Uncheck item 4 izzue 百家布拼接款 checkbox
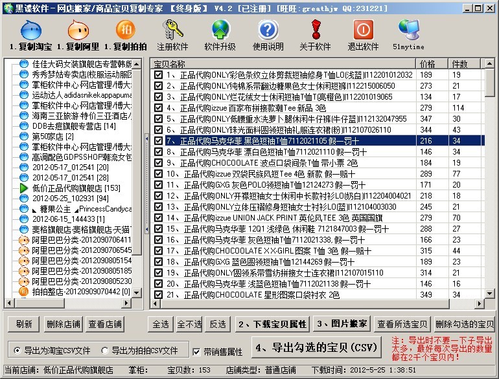The width and height of the screenshot is (499, 379). pyautogui.click(x=158, y=108)
